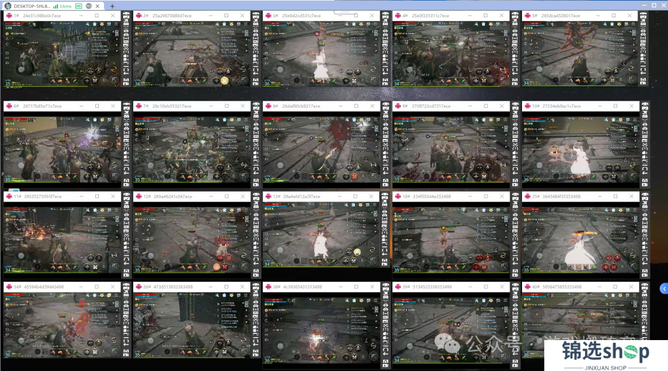Screen dimensions: 668x371
Task: Touch virtual joystick in window 2#
Action: [x=150, y=69]
